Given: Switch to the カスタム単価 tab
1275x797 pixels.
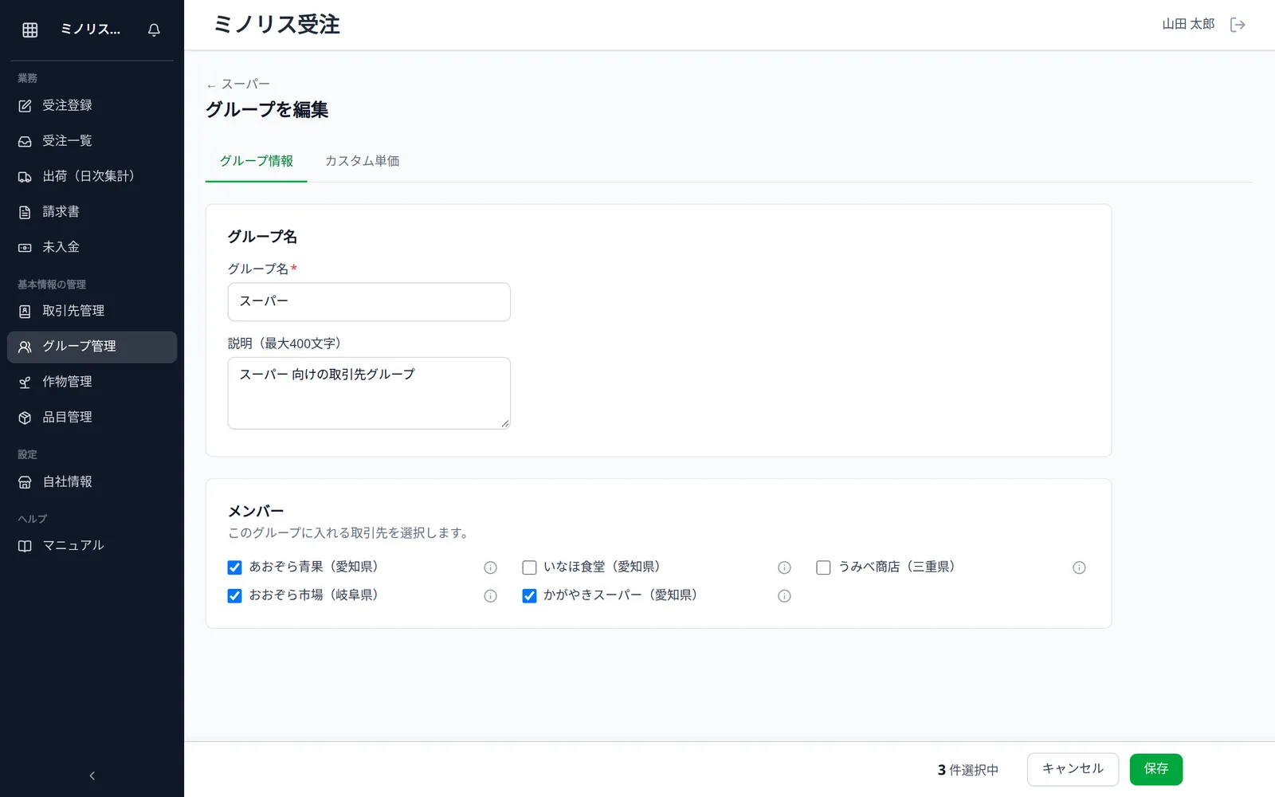Looking at the screenshot, I should coord(362,161).
